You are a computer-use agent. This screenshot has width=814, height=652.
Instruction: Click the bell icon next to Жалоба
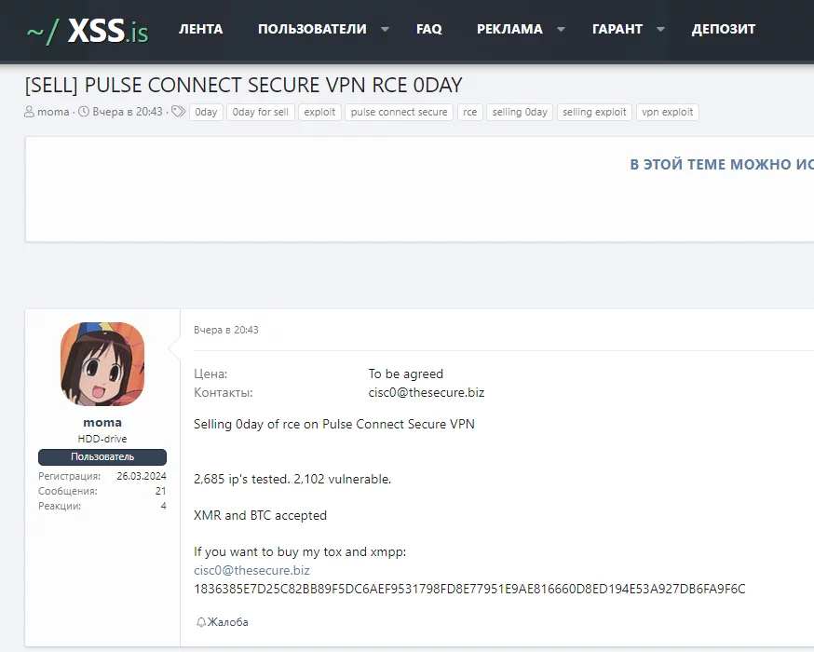[201, 622]
